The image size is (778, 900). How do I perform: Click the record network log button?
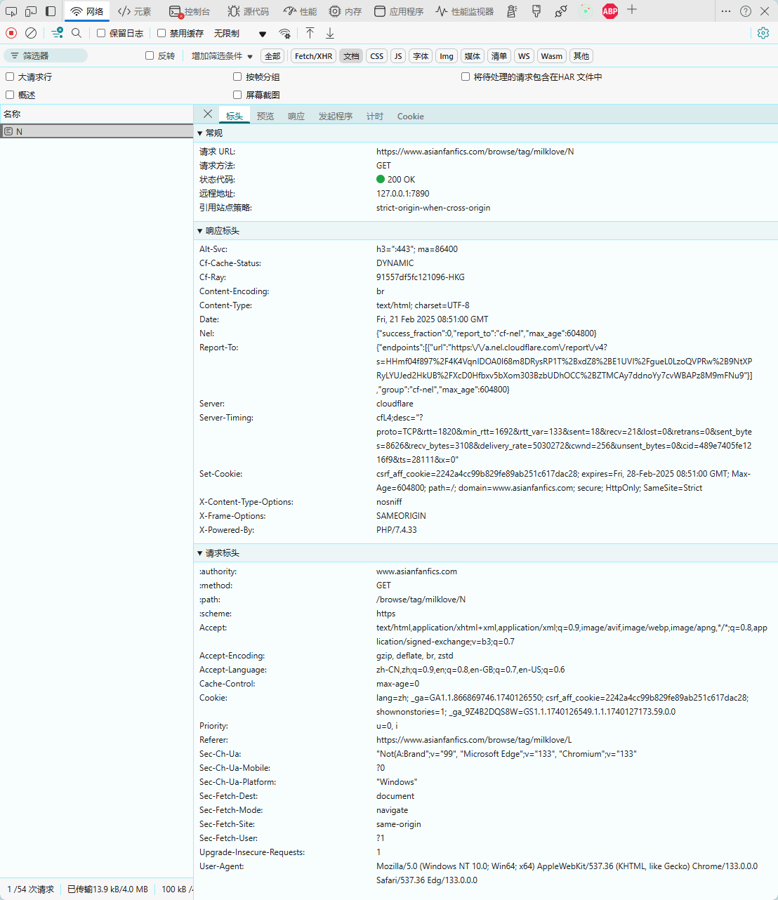(11, 33)
